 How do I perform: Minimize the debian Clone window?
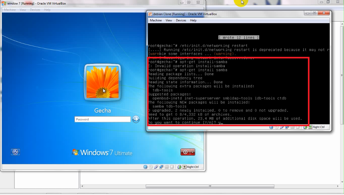308,13
